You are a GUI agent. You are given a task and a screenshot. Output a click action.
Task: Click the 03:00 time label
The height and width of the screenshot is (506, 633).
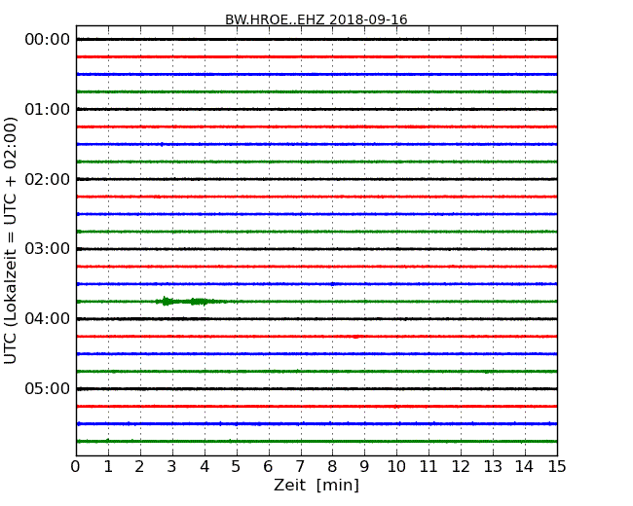pos(48,248)
